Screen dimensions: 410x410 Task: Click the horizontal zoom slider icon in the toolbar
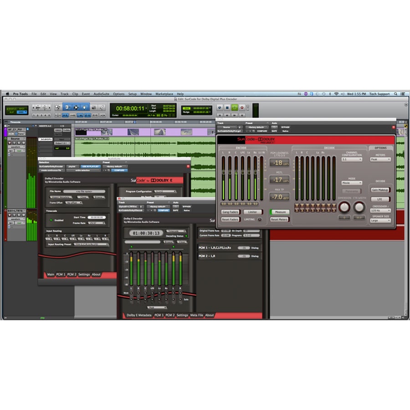pyautogui.click(x=38, y=107)
